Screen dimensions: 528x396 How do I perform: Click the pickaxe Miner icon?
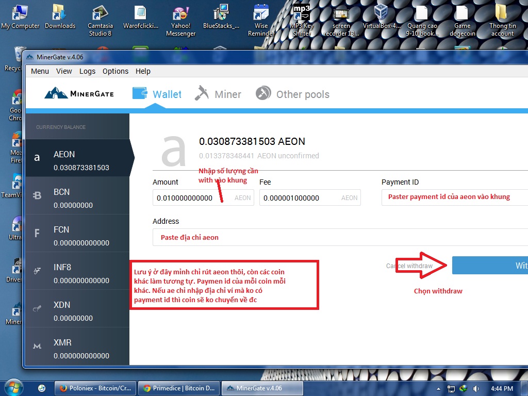(x=202, y=93)
